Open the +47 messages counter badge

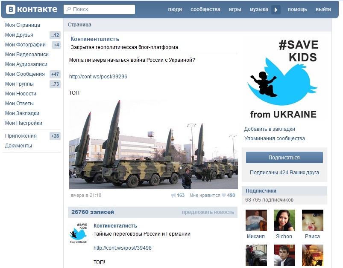55,74
